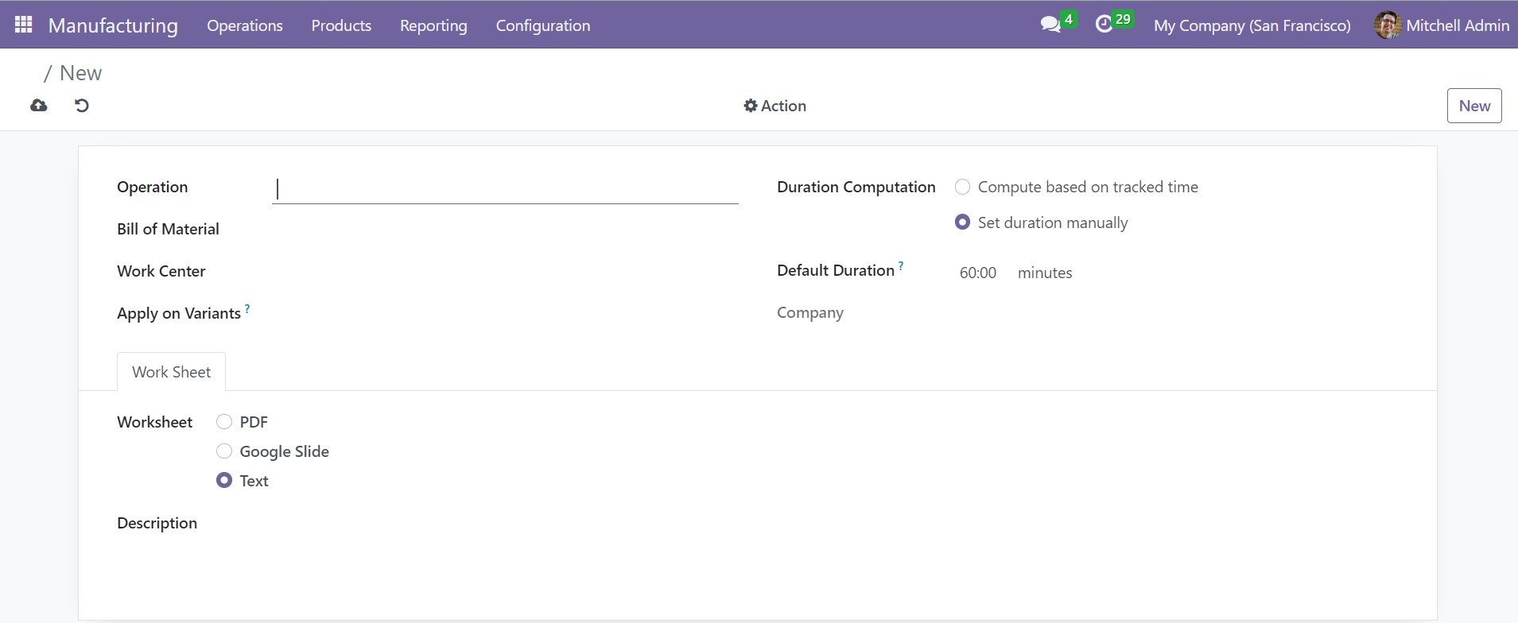This screenshot has height=623, width=1518.
Task: Focus the Operation name input field
Action: pyautogui.click(x=505, y=188)
